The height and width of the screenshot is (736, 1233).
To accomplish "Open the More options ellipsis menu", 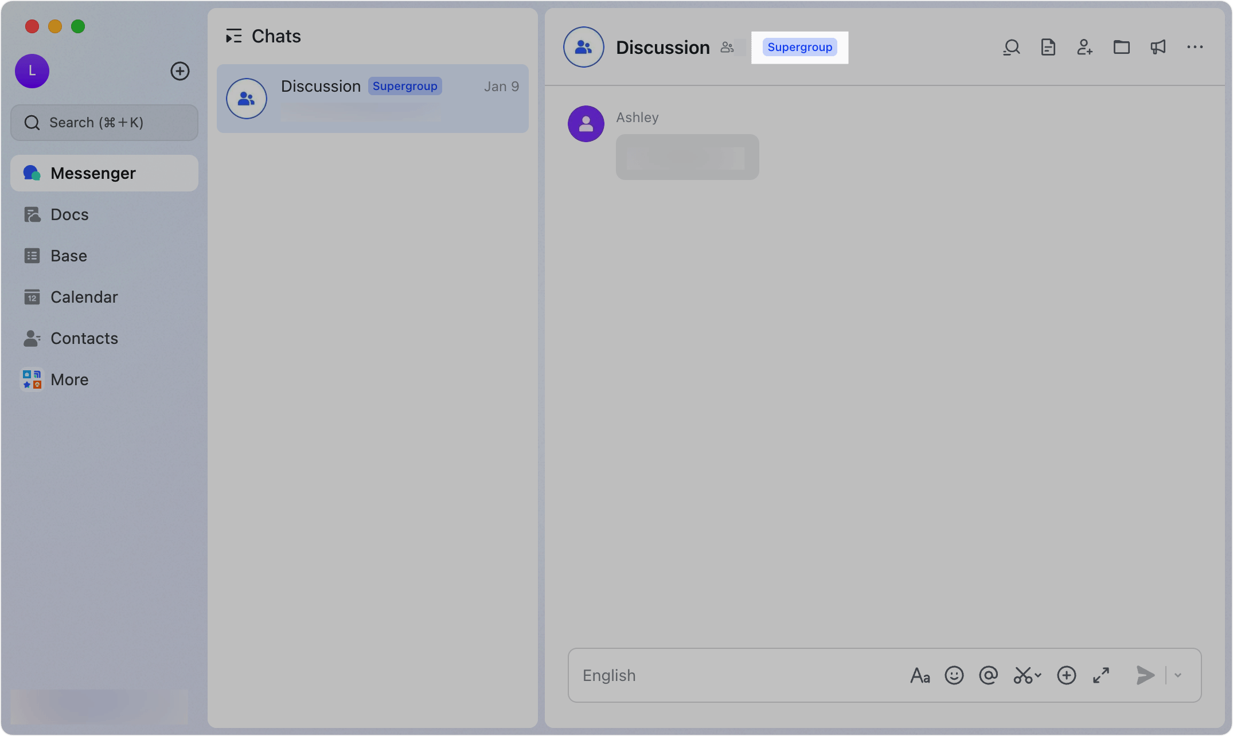I will coord(1195,47).
